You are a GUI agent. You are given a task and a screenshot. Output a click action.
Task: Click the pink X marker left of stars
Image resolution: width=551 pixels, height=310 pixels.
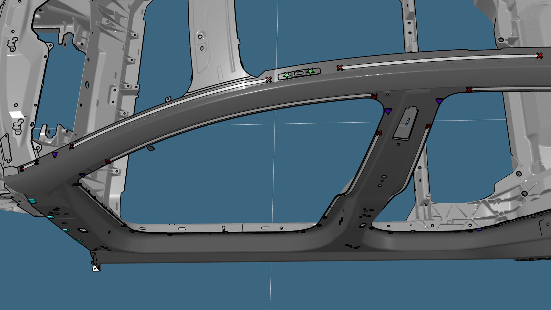[269, 80]
